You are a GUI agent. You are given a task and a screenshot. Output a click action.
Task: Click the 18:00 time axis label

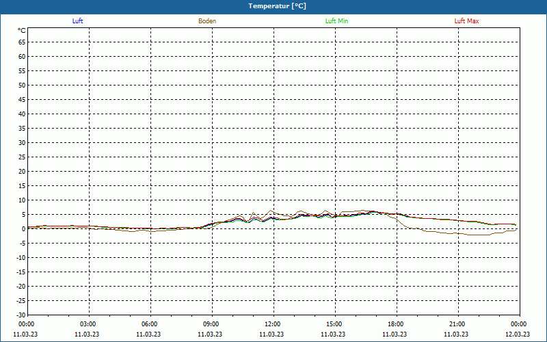[x=395, y=324]
